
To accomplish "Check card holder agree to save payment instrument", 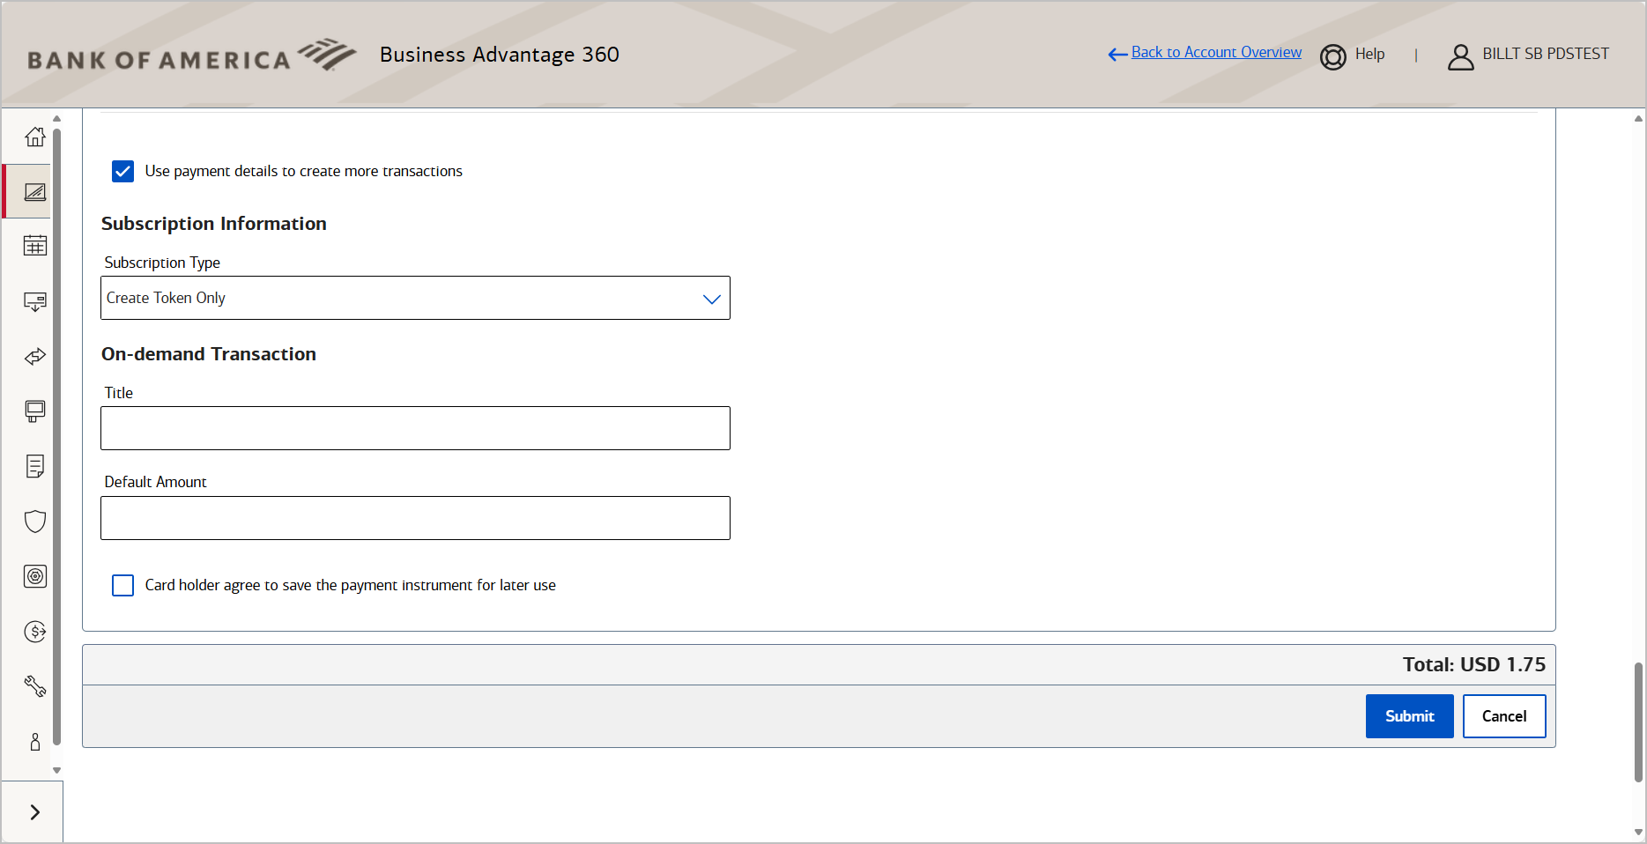I will (123, 585).
